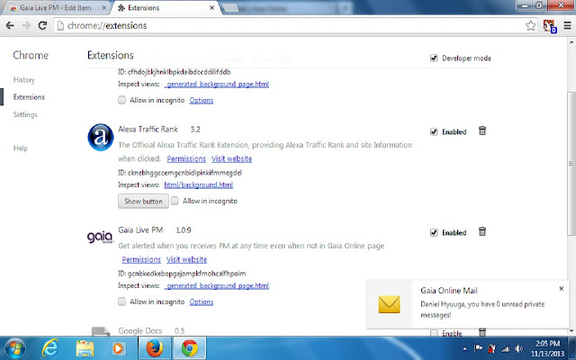This screenshot has width=576, height=360.
Task: Click the page vertical scrollbar thumb
Action: click(x=571, y=164)
